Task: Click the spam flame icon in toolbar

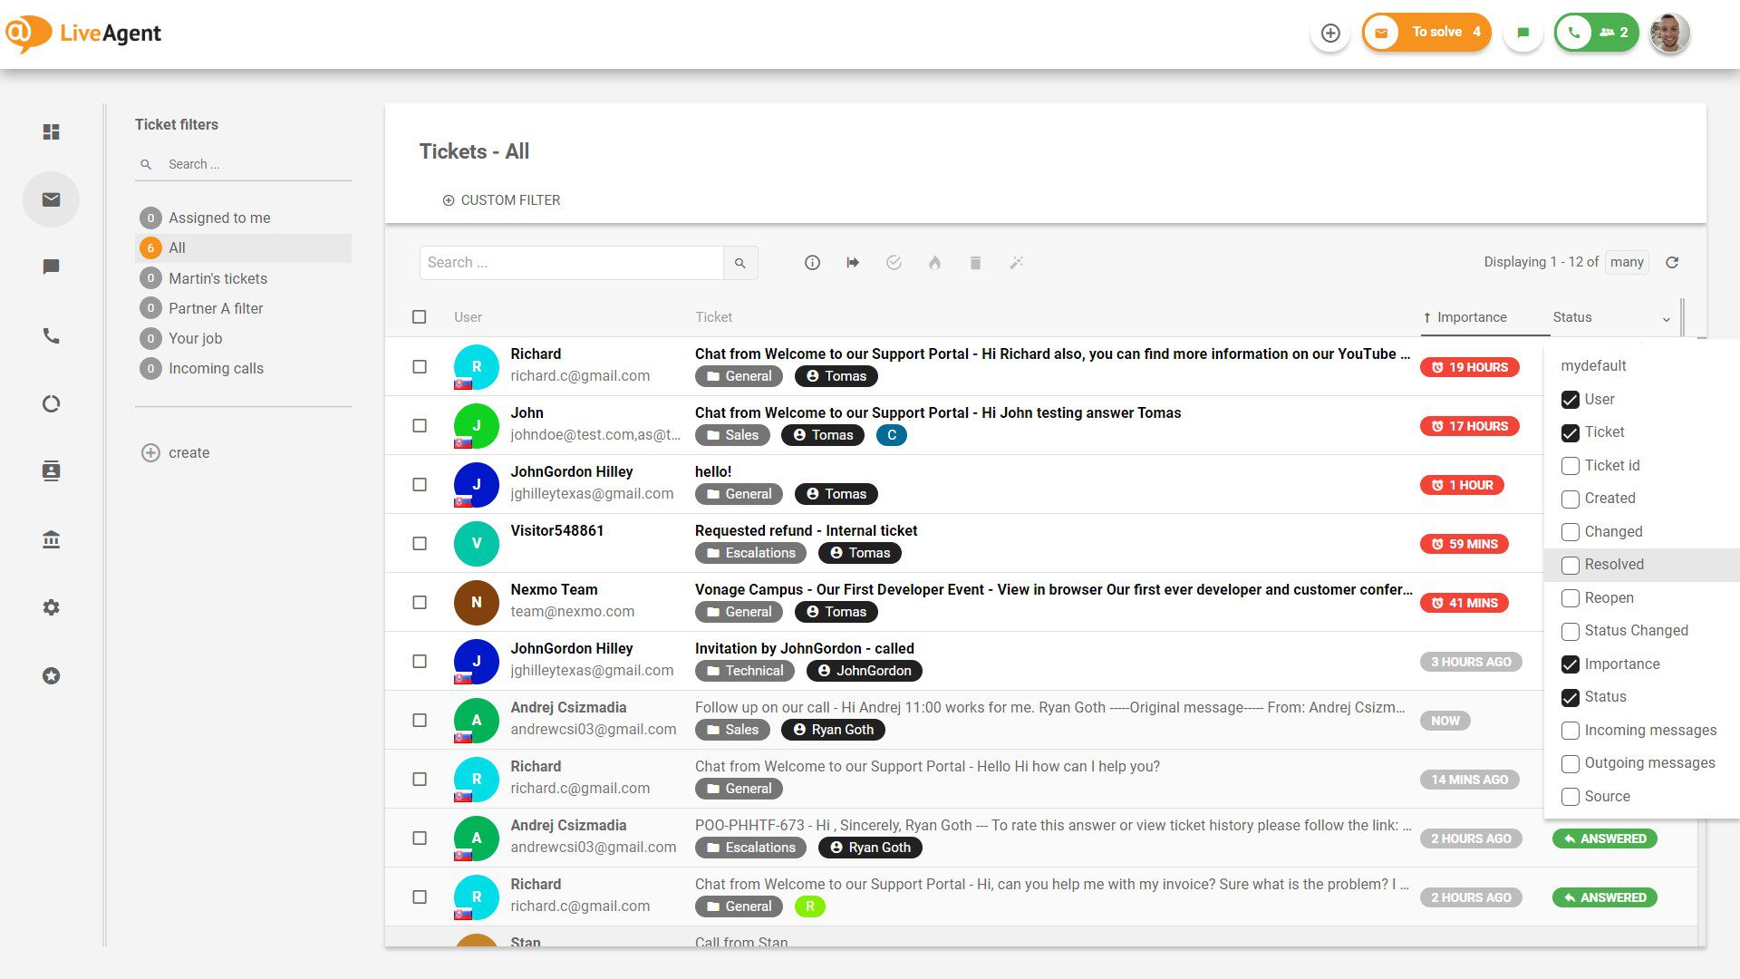Action: (934, 263)
